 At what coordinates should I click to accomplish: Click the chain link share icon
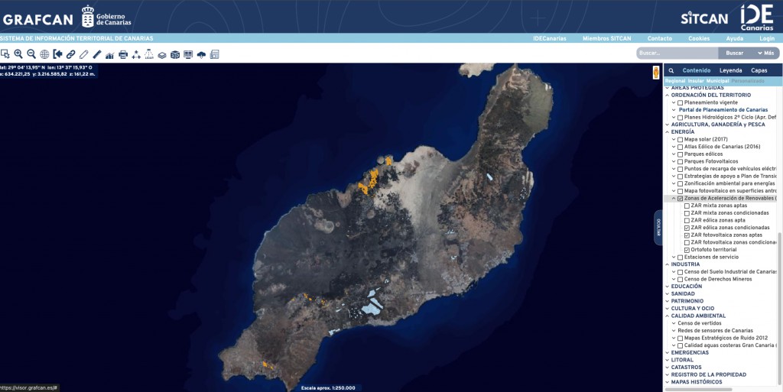[x=70, y=54]
